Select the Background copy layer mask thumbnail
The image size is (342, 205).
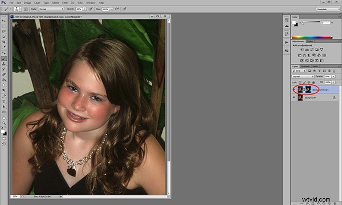click(308, 89)
